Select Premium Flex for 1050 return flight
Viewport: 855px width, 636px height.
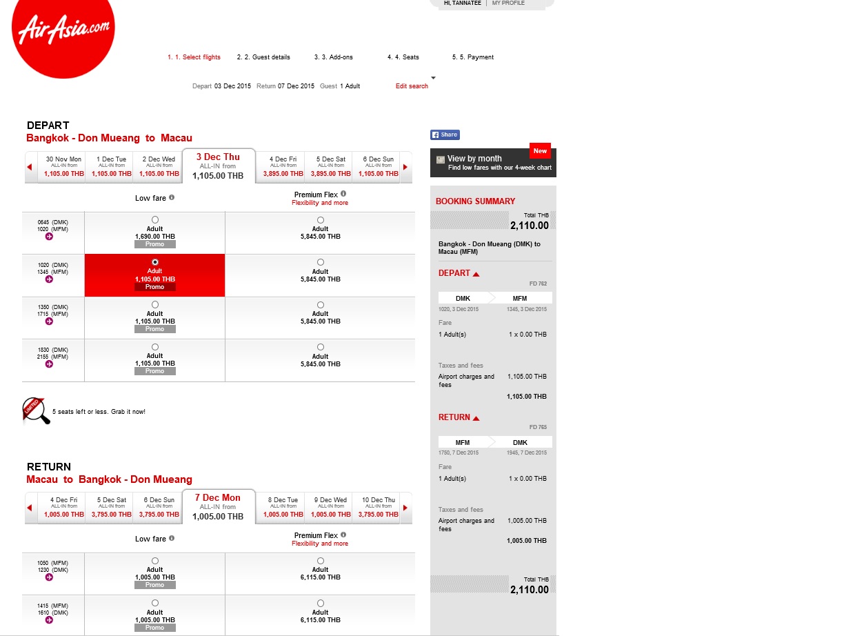point(321,561)
